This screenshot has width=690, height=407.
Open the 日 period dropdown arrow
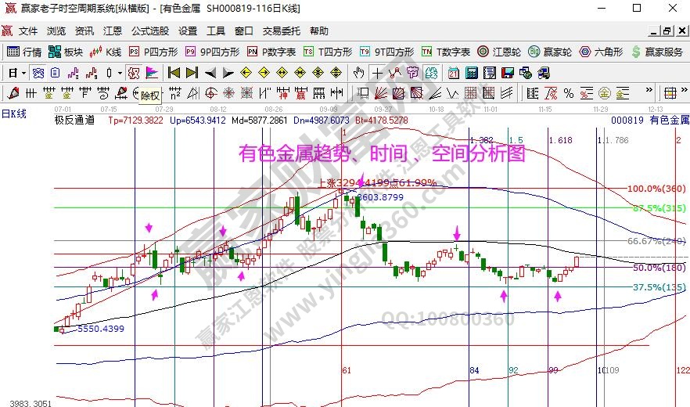point(24,73)
